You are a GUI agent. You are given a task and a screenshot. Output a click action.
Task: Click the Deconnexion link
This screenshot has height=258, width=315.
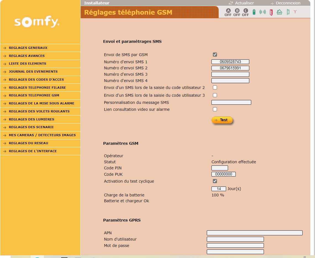(288, 3)
